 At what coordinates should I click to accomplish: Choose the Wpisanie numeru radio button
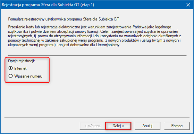(x=11, y=76)
